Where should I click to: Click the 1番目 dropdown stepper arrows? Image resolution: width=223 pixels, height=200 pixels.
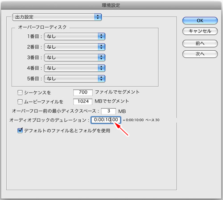click(x=102, y=37)
